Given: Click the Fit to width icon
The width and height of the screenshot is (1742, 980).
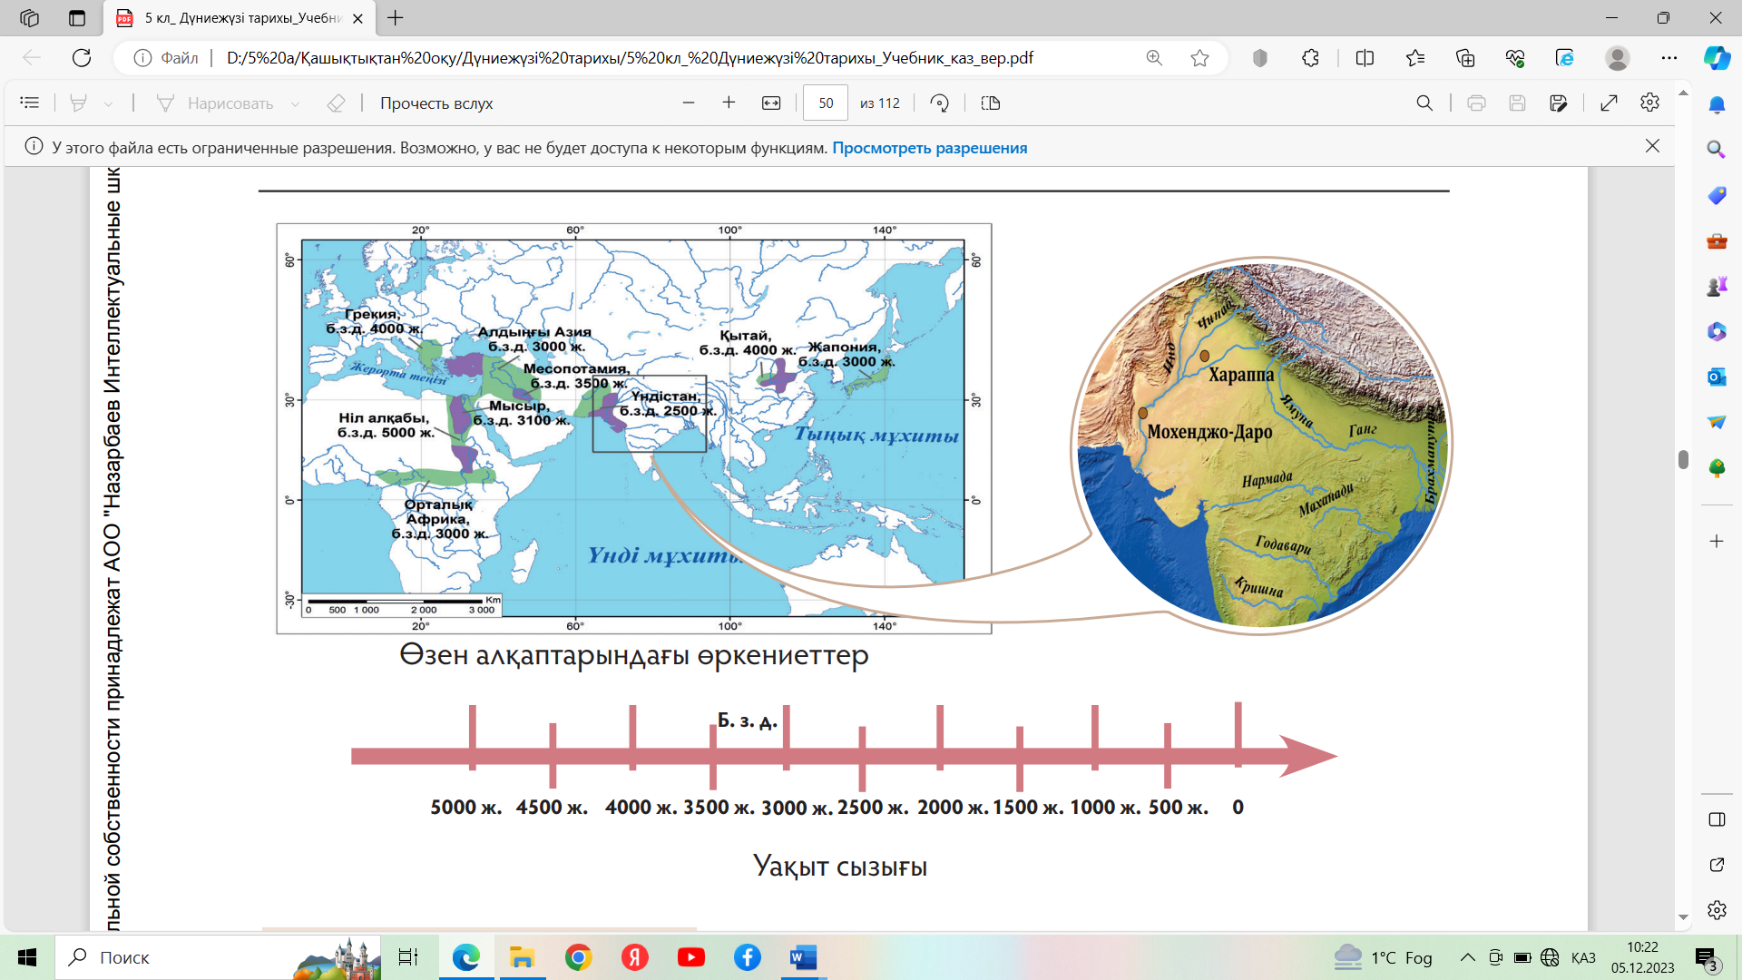Looking at the screenshot, I should [771, 103].
